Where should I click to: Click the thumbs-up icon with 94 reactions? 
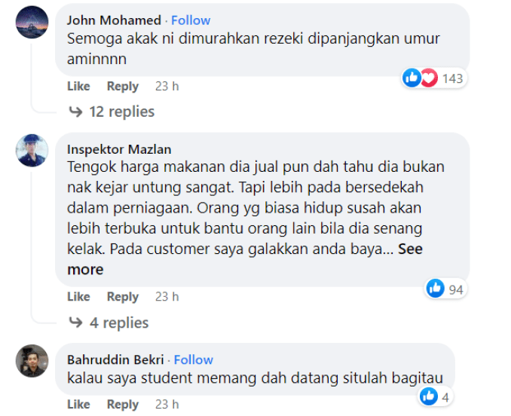click(436, 289)
